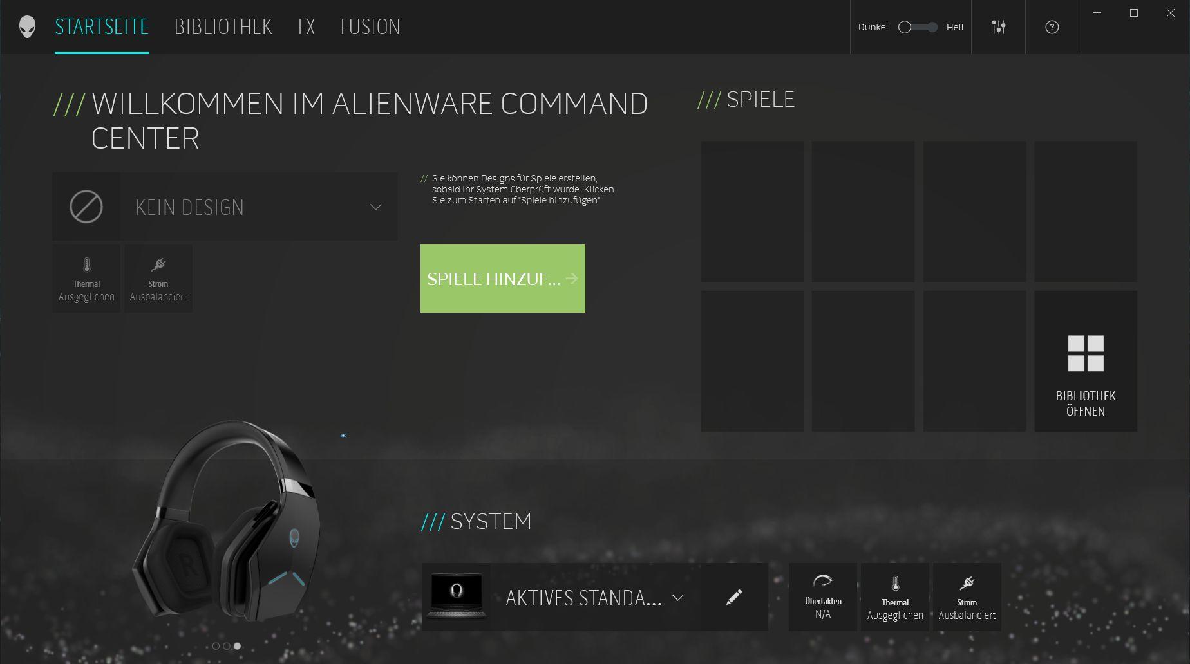
Task: Click the Alienware alien head logo
Action: coord(27,27)
